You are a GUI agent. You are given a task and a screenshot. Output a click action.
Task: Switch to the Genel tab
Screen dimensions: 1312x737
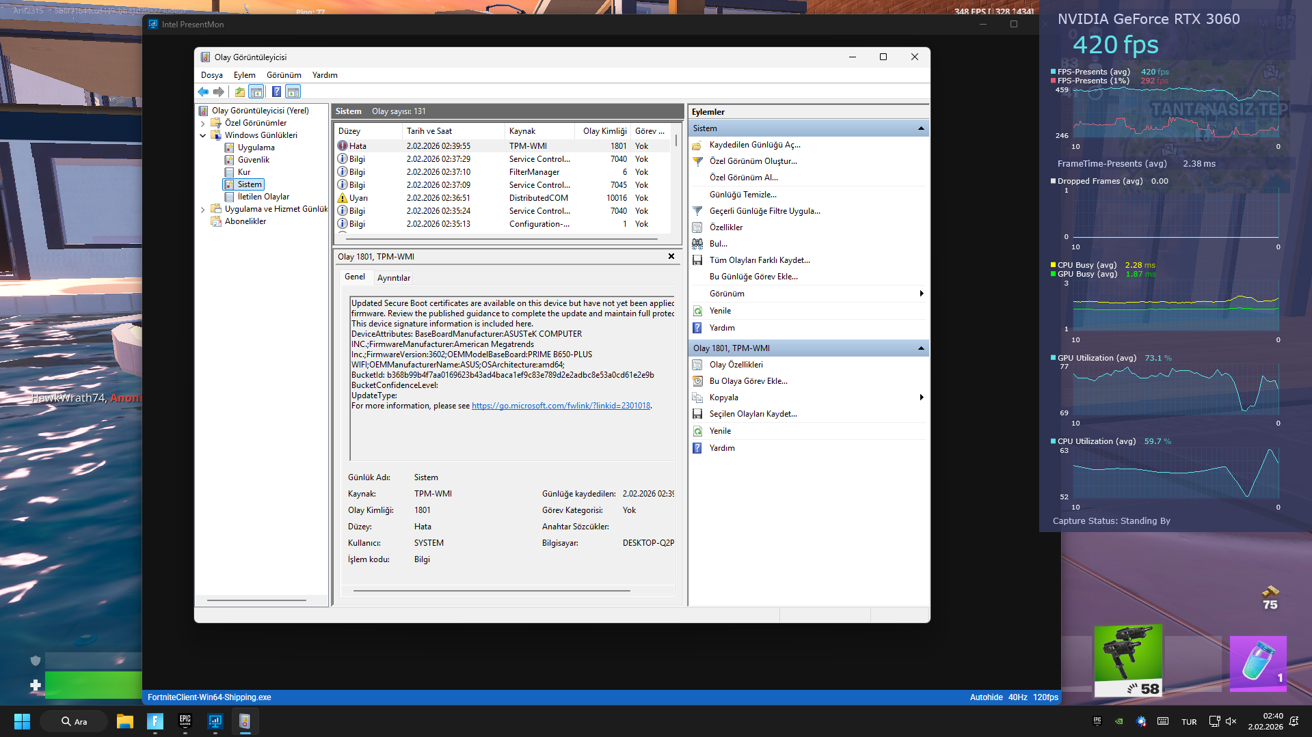tap(355, 277)
